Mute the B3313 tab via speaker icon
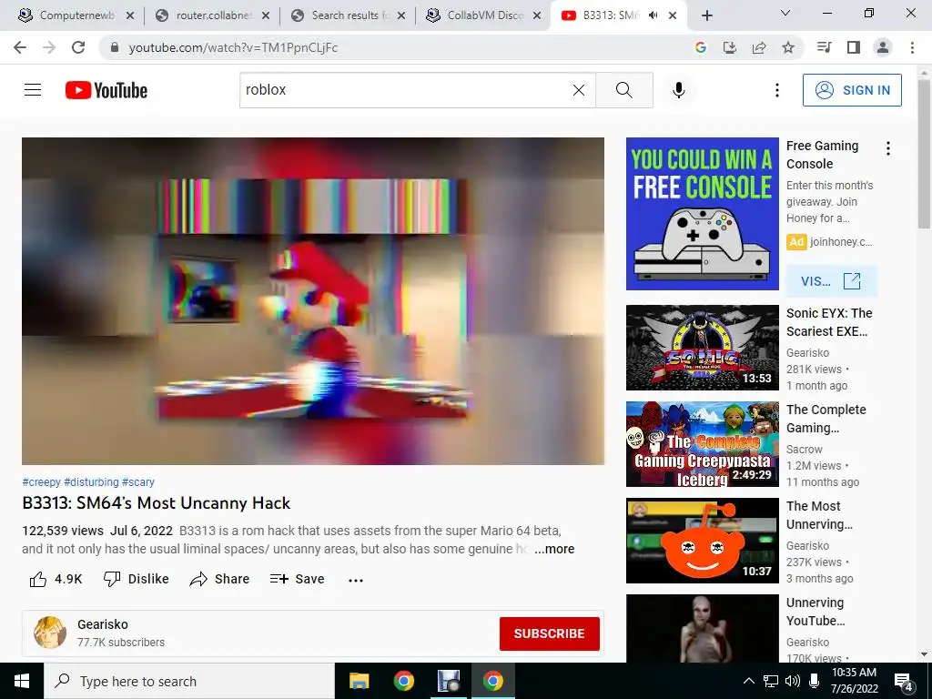 tap(653, 15)
